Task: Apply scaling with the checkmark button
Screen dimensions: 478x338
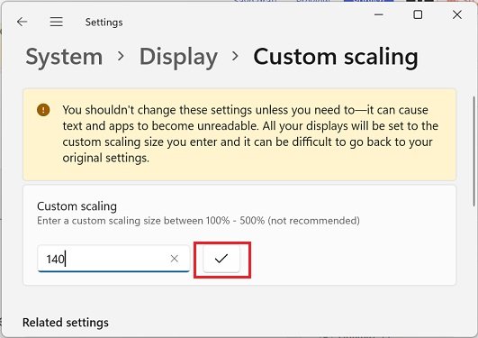Action: (221, 259)
